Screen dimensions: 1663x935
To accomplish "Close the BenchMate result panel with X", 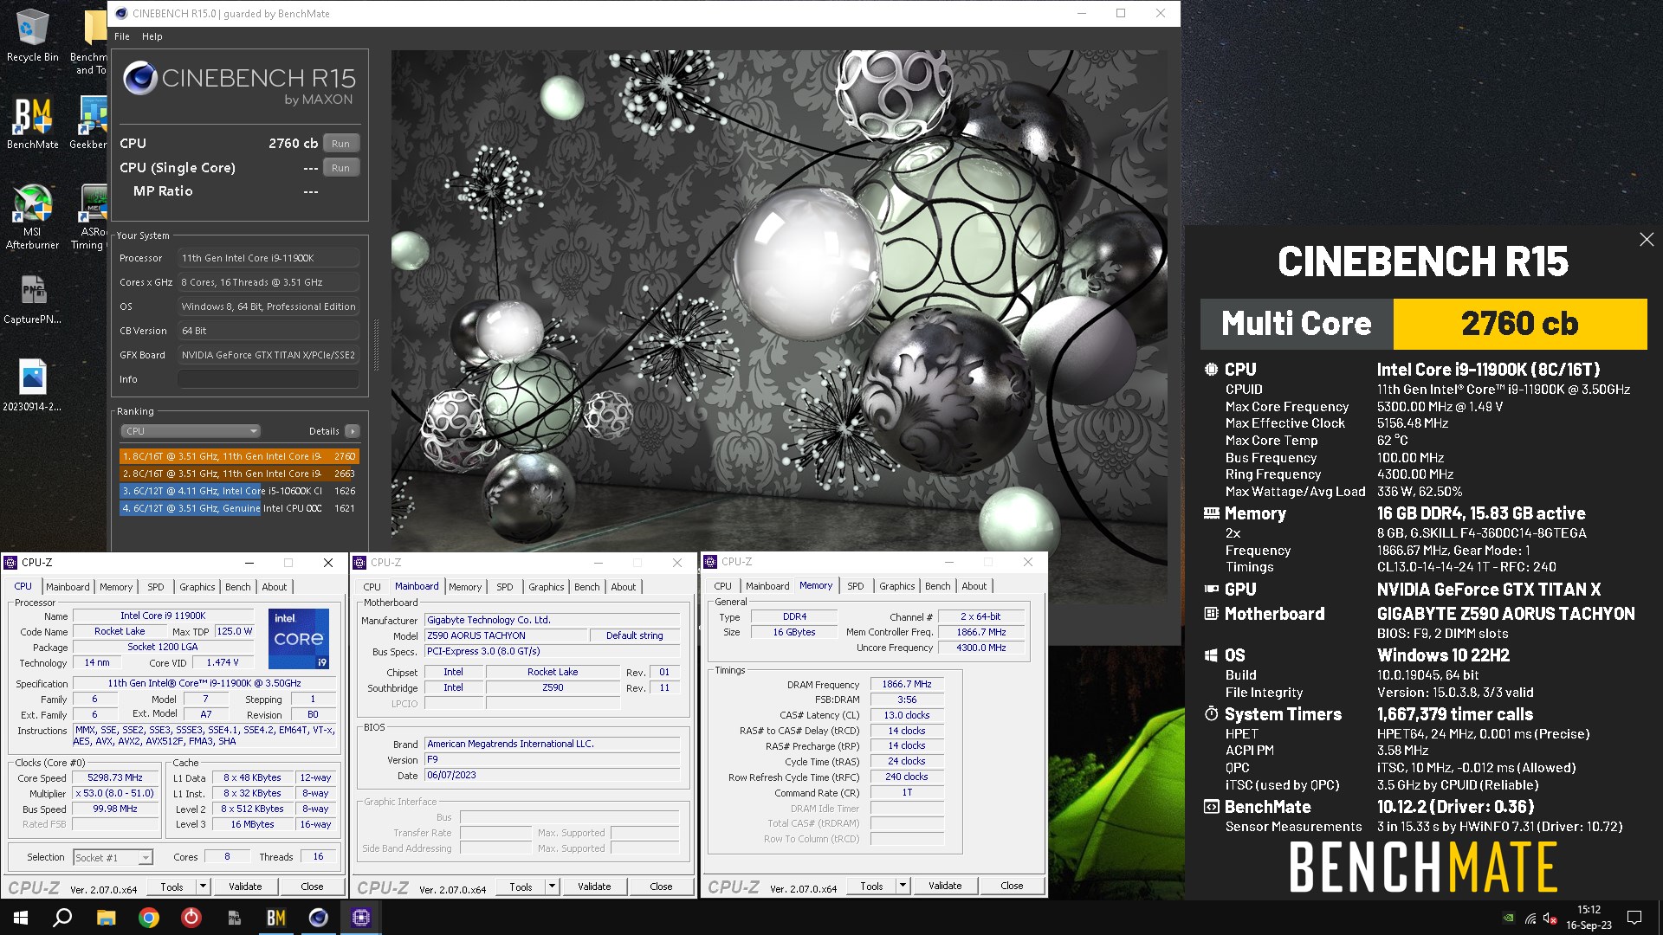I will (1647, 239).
